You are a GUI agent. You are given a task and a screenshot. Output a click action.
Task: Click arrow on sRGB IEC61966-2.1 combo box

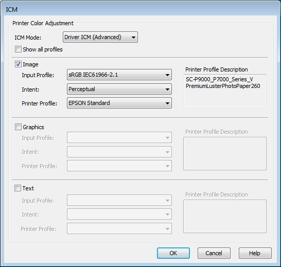point(167,75)
